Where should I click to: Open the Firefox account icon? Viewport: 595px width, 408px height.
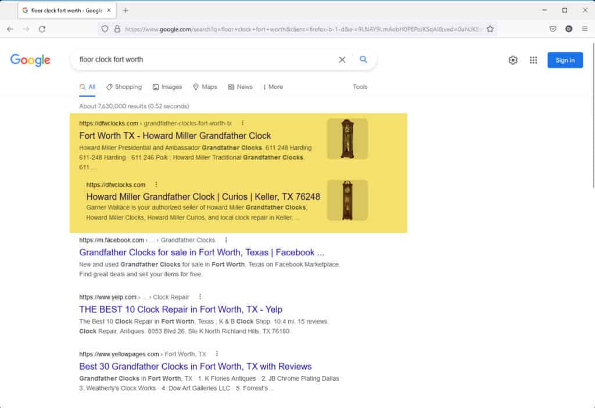[x=568, y=29]
